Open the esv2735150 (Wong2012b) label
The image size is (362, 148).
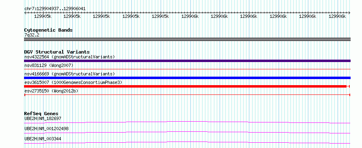(x=51, y=91)
